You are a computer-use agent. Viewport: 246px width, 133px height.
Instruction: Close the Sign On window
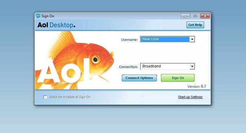(x=205, y=16)
